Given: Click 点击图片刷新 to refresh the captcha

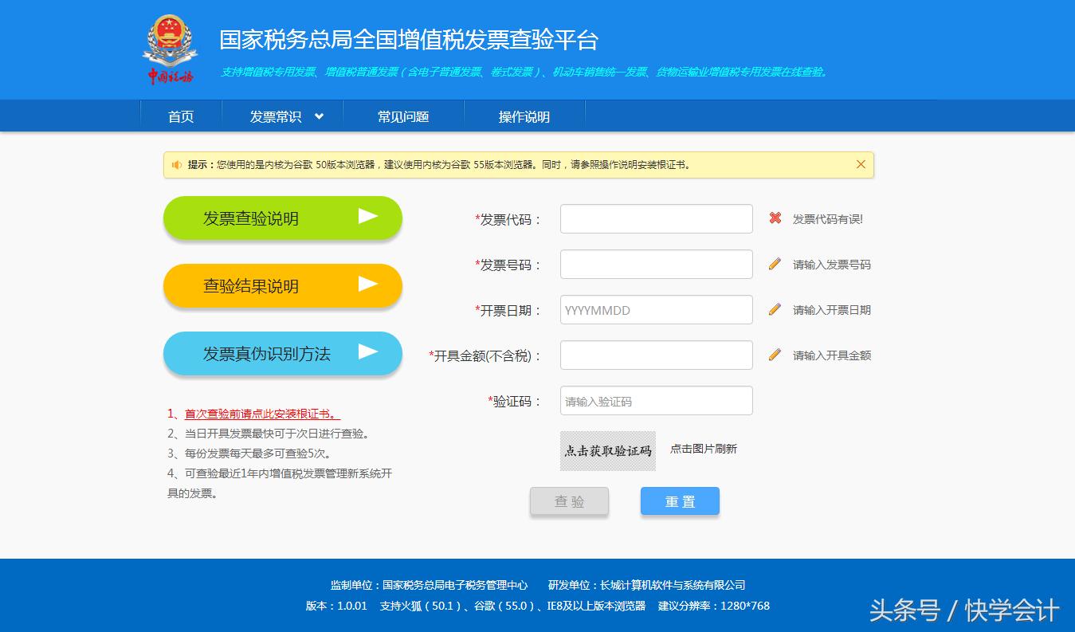Looking at the screenshot, I should (703, 449).
